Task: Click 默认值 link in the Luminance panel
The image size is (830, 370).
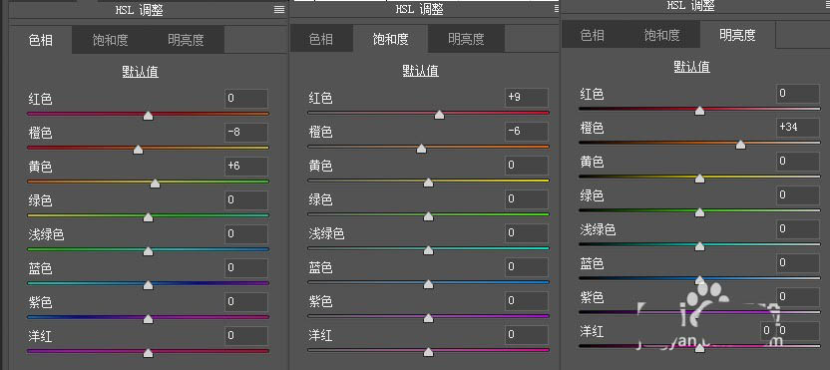Action: coord(692,67)
